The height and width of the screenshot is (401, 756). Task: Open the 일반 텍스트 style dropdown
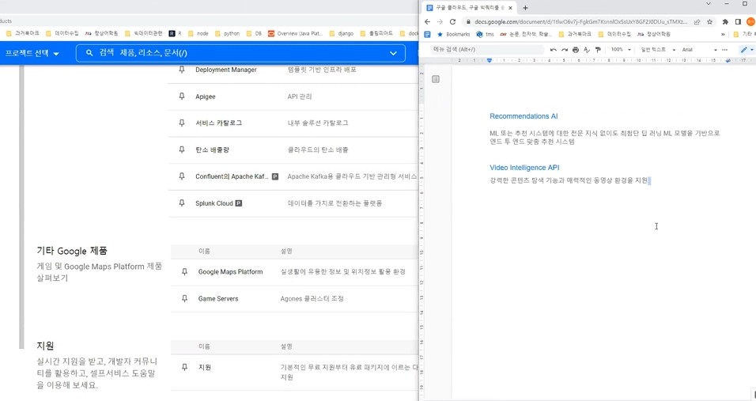coord(658,50)
